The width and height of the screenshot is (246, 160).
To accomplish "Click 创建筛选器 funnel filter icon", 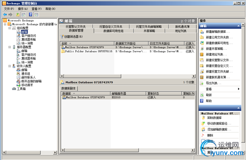I will [x=62, y=36].
